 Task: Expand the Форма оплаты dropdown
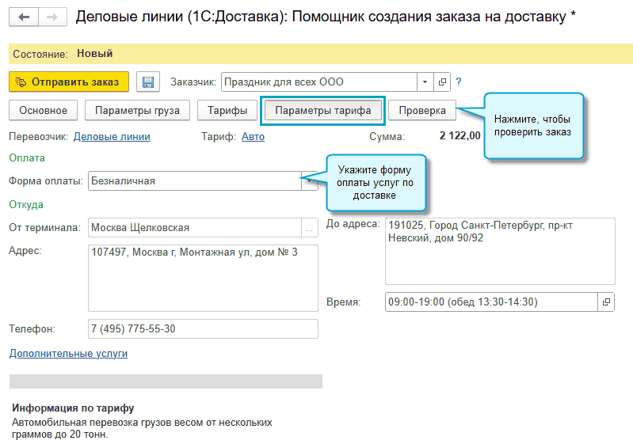pyautogui.click(x=309, y=181)
